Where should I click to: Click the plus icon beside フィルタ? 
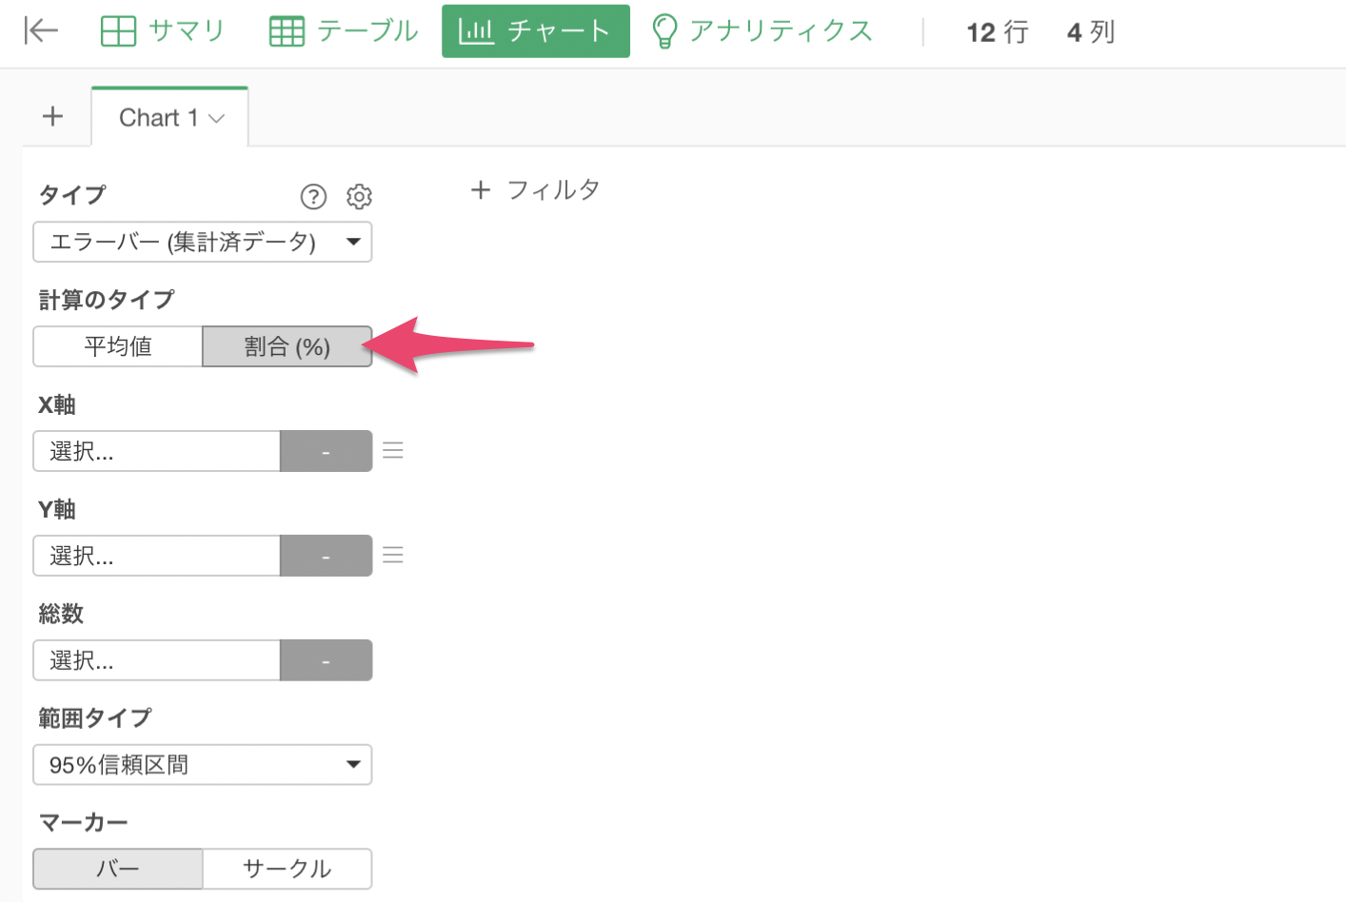pos(481,190)
